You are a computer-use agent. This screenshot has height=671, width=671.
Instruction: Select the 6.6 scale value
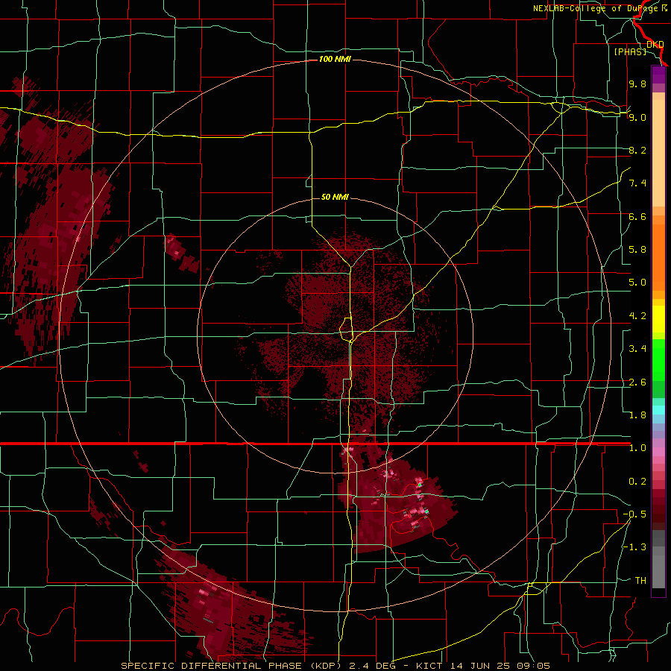pos(637,216)
